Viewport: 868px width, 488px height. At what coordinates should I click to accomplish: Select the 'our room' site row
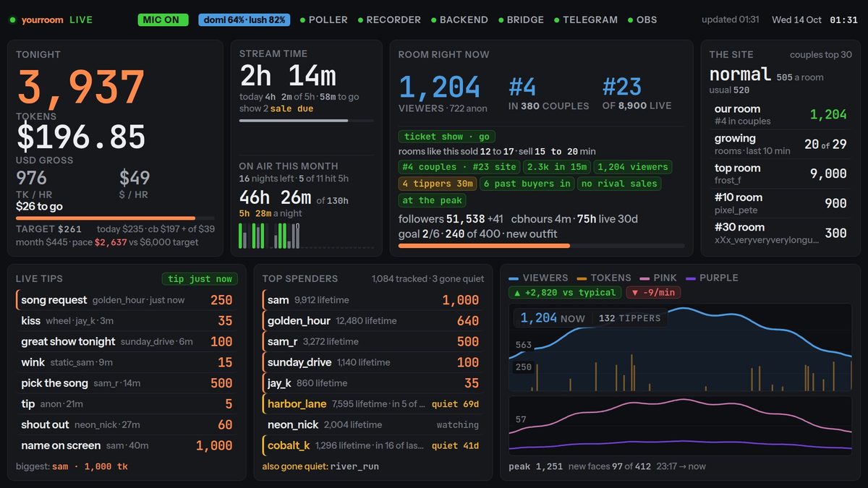click(x=780, y=115)
